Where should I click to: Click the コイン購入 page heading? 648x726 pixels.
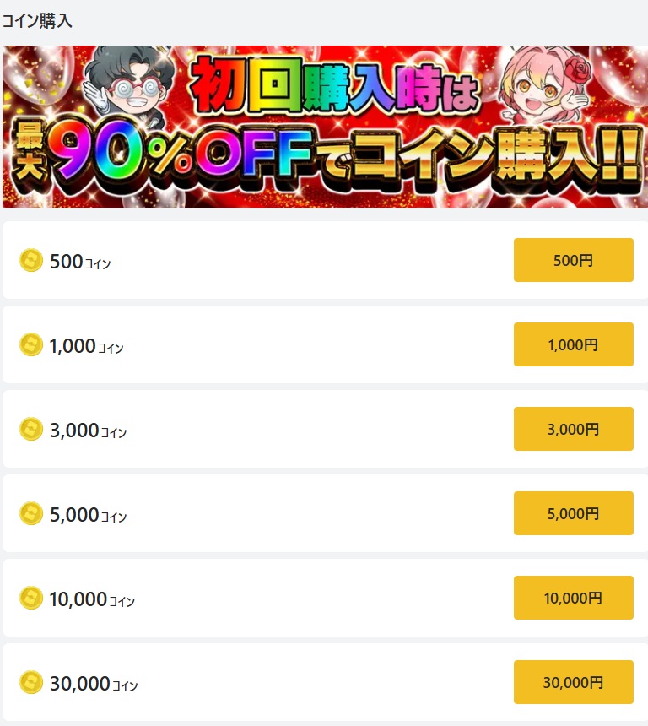coord(37,21)
